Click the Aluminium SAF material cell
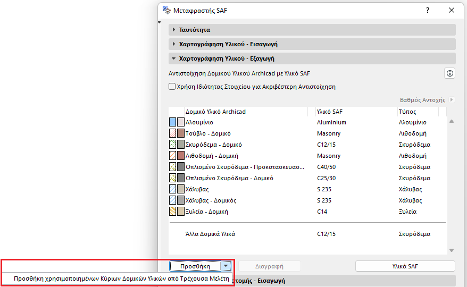This screenshot has width=467, height=287. 331,122
